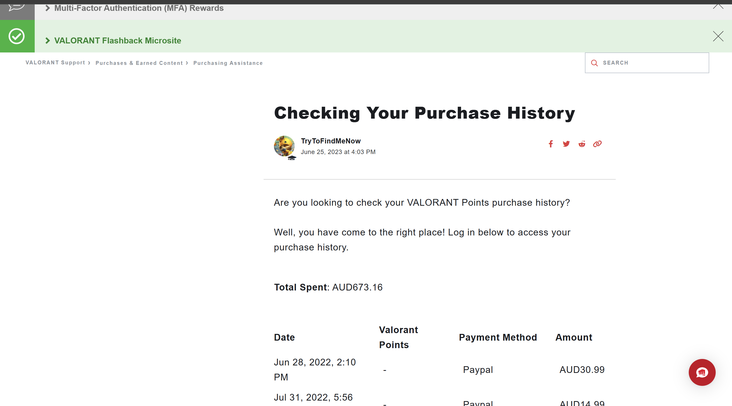
Task: Click the Jul 31, 2022 date cell
Action: click(x=313, y=397)
